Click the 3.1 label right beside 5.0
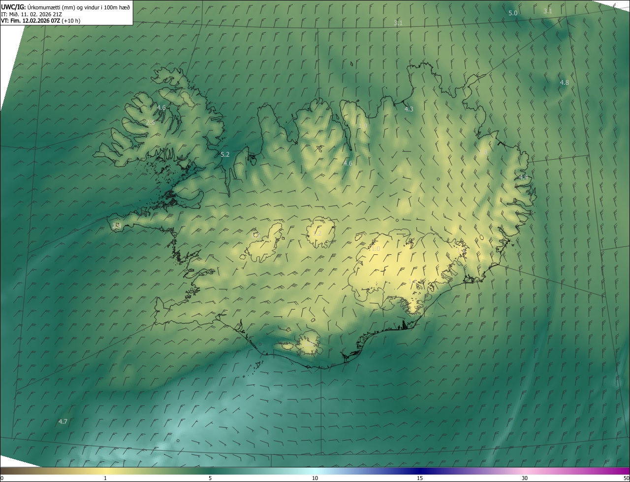The width and height of the screenshot is (630, 482). 548,11
